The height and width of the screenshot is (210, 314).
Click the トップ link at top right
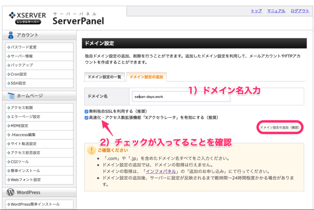point(256,10)
